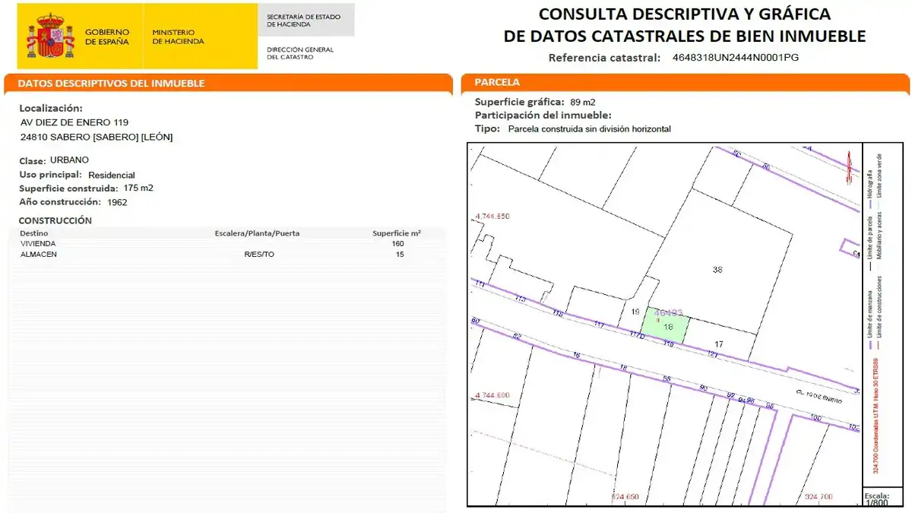This screenshot has height=513, width=912.
Task: Click 'DATOS DESCRIPTIVOS DEL INMUEBLE' header bar
Action: tap(228, 84)
